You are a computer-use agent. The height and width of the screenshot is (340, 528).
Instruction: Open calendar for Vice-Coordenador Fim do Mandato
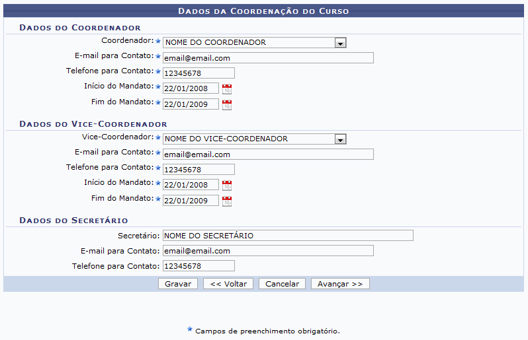point(227,200)
